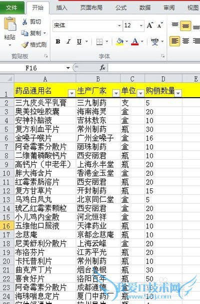200x304 pixels.
Task: Click the formula bar input area
Action: click(x=154, y=68)
